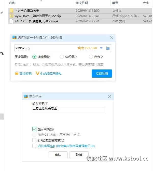Screen dimensions: 153x171
Task: Click the zip archive icon of wyWO6V5R file
Action: tap(11, 16)
